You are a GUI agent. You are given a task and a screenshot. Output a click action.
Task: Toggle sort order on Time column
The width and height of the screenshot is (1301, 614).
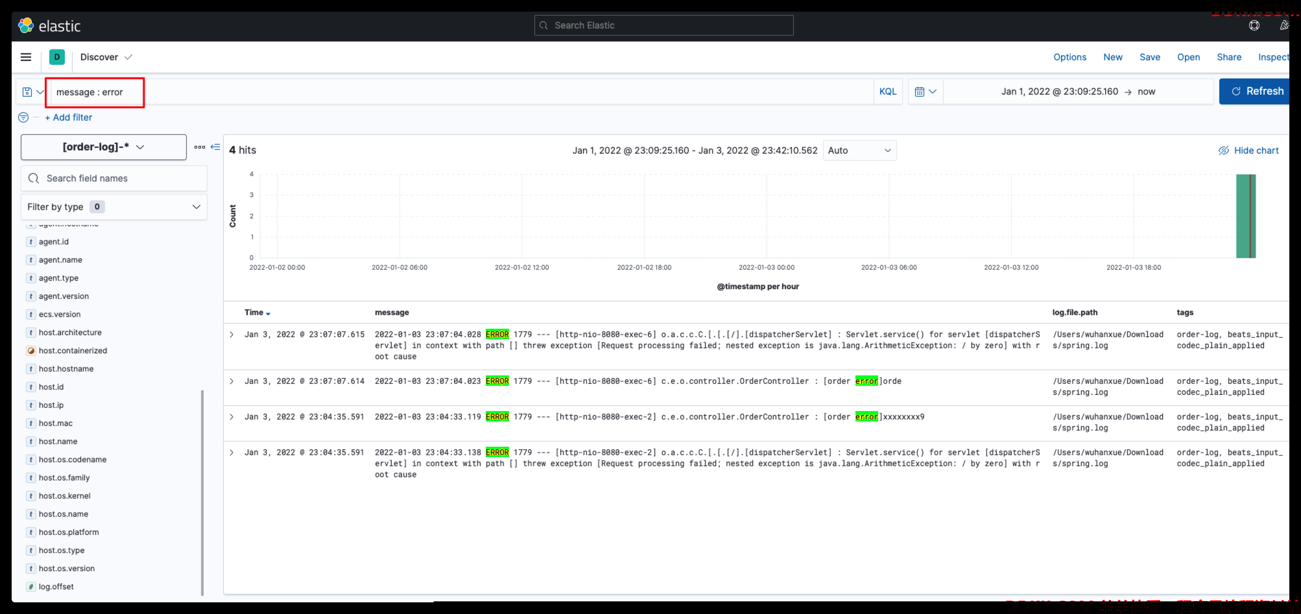[257, 313]
